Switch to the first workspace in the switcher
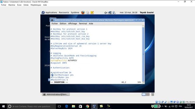 tap(144, 94)
